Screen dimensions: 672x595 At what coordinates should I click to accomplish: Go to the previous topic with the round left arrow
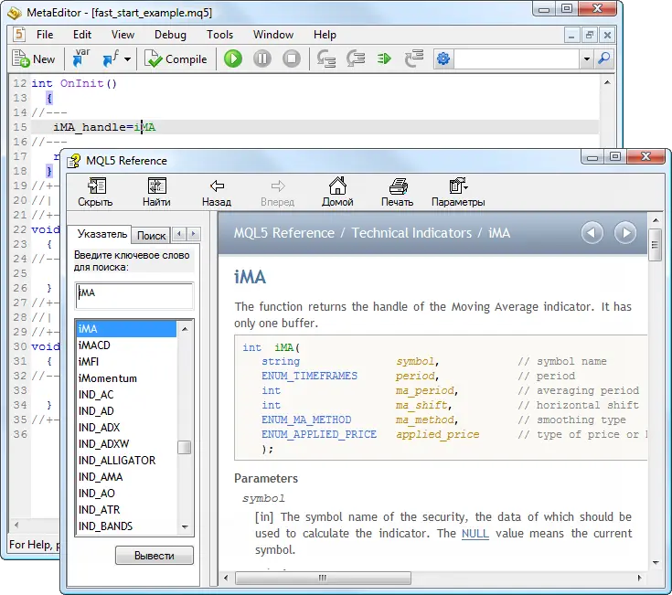pyautogui.click(x=592, y=233)
